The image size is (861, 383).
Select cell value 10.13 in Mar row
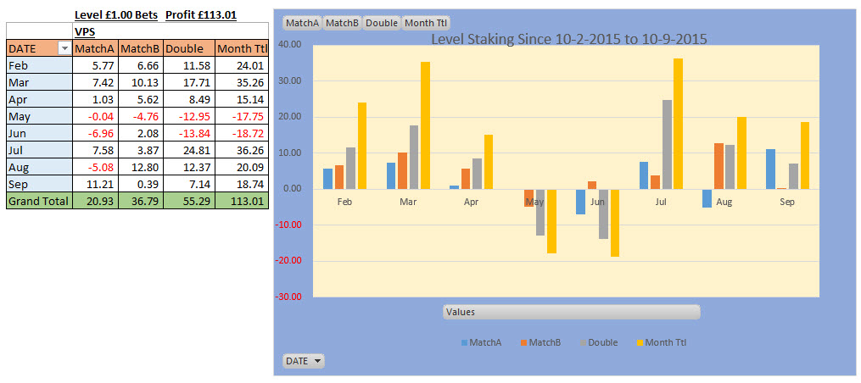[x=140, y=83]
